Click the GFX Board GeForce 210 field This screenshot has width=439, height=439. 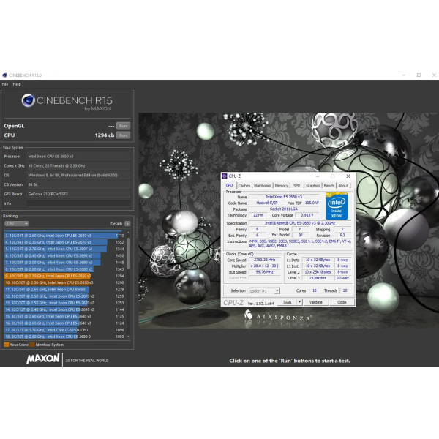(x=78, y=194)
